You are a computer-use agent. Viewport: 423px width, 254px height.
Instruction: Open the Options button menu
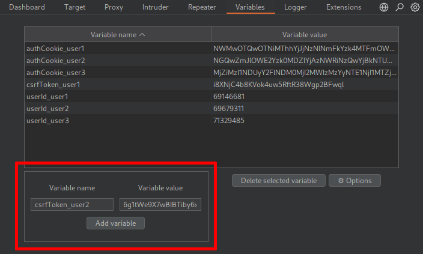[355, 181]
